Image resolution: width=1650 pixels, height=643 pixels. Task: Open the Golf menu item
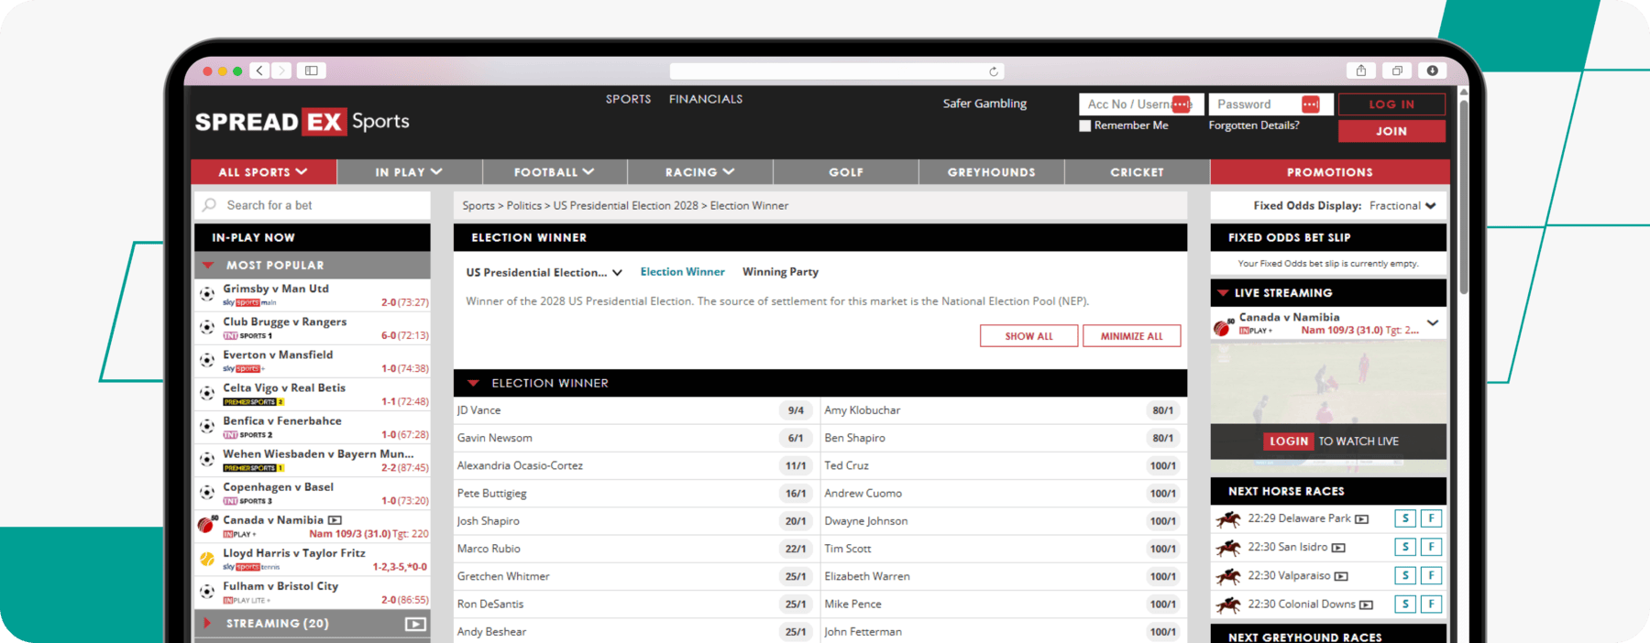[x=846, y=172]
